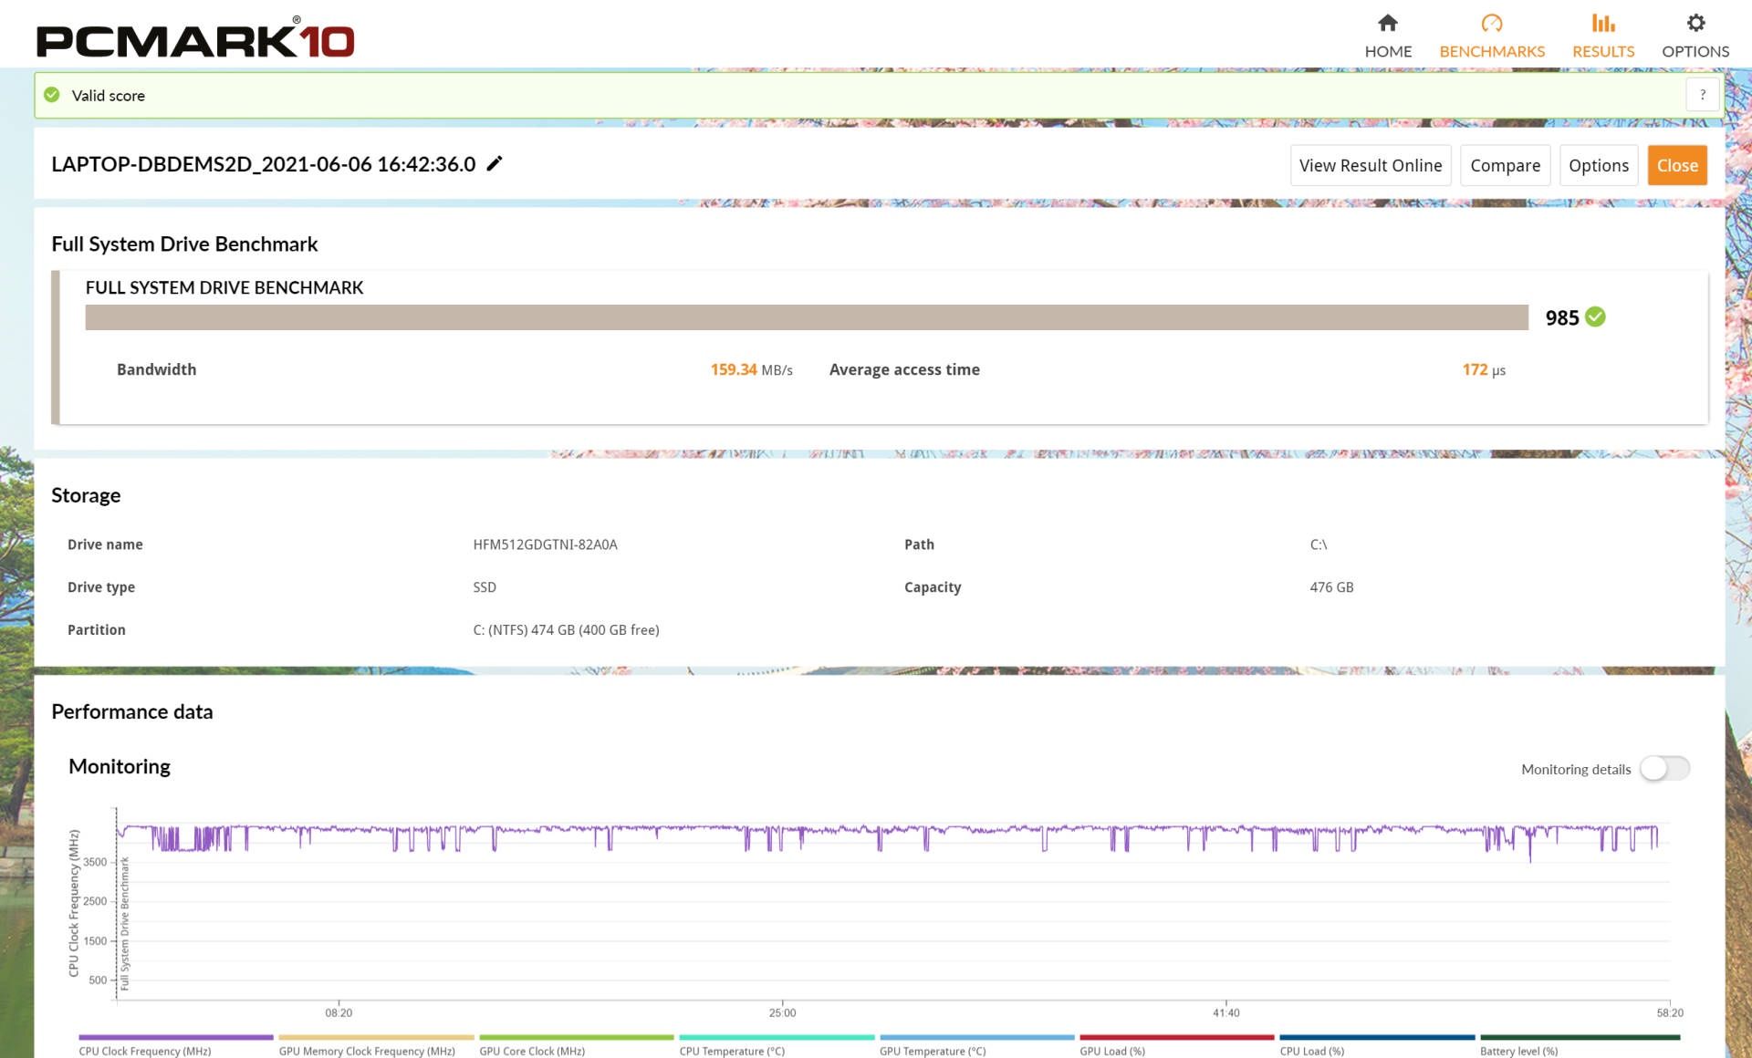Click the 1500 value on chart axis
Screen dimensions: 1752x1058
pos(95,940)
